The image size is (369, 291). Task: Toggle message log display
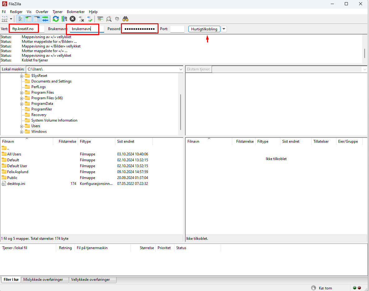tap(20, 19)
